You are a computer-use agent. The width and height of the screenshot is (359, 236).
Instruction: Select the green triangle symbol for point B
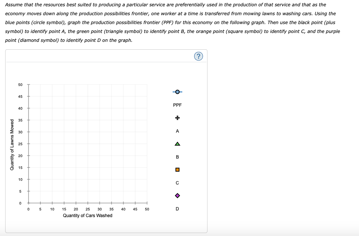pos(177,143)
